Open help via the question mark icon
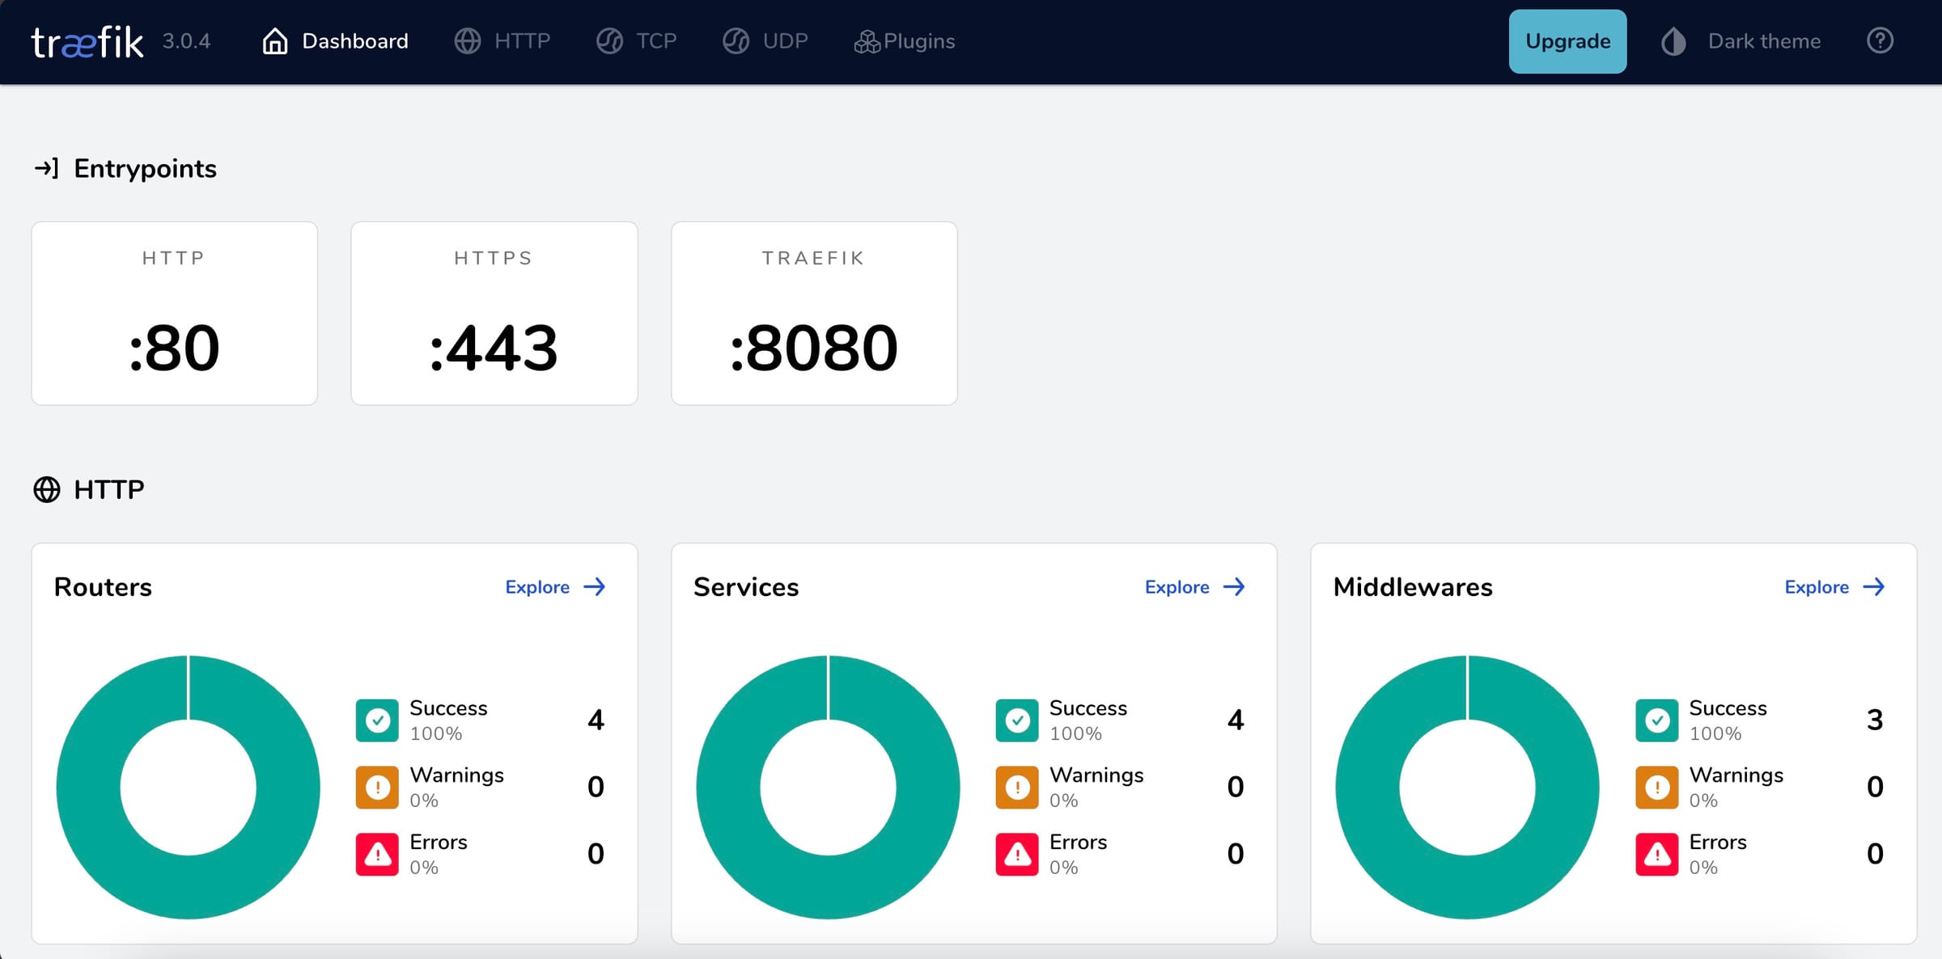 coord(1881,40)
